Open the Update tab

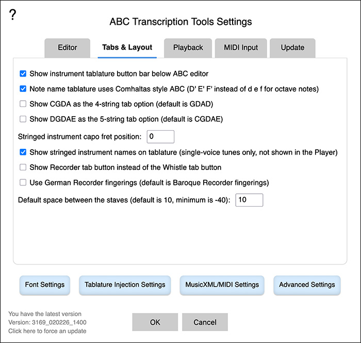click(x=292, y=48)
